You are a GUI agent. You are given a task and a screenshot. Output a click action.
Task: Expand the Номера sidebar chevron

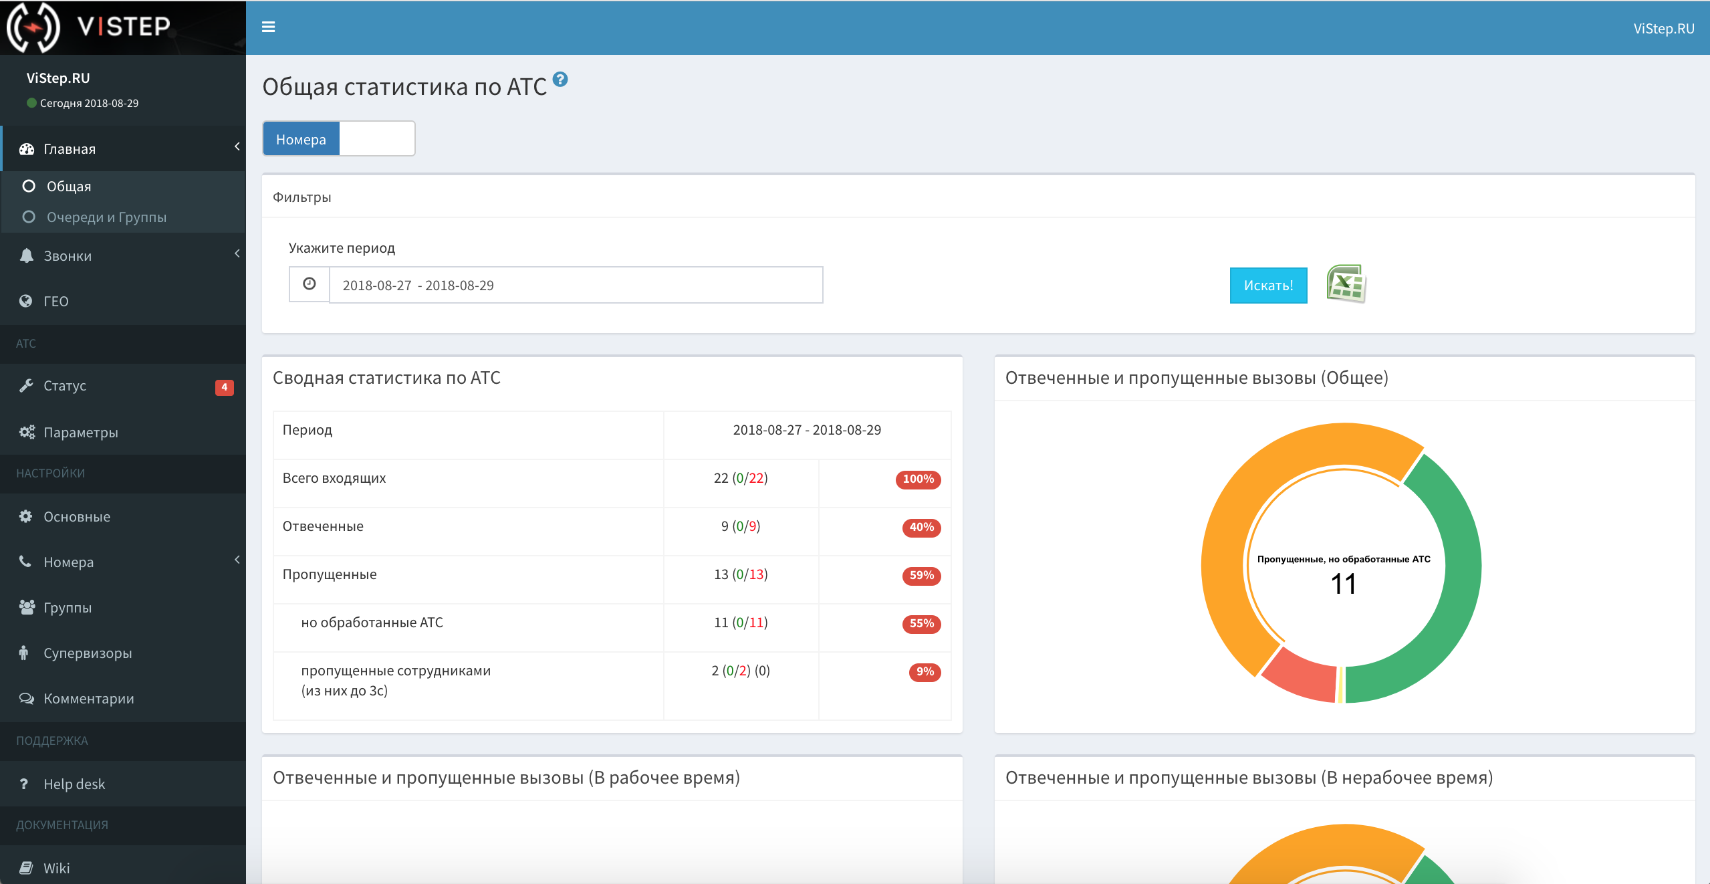coord(237,560)
